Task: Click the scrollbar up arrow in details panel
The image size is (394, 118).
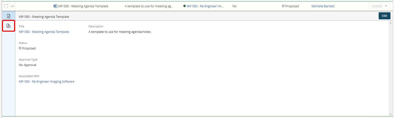Action: [390, 23]
